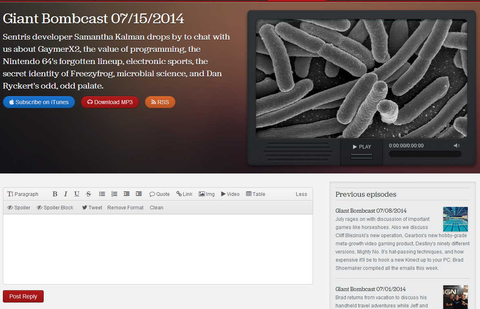Click Subscribe on iTunes button
Image resolution: width=480 pixels, height=309 pixels.
[39, 102]
